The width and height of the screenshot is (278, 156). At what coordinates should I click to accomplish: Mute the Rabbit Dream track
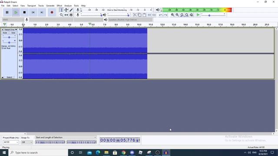tap(5, 33)
